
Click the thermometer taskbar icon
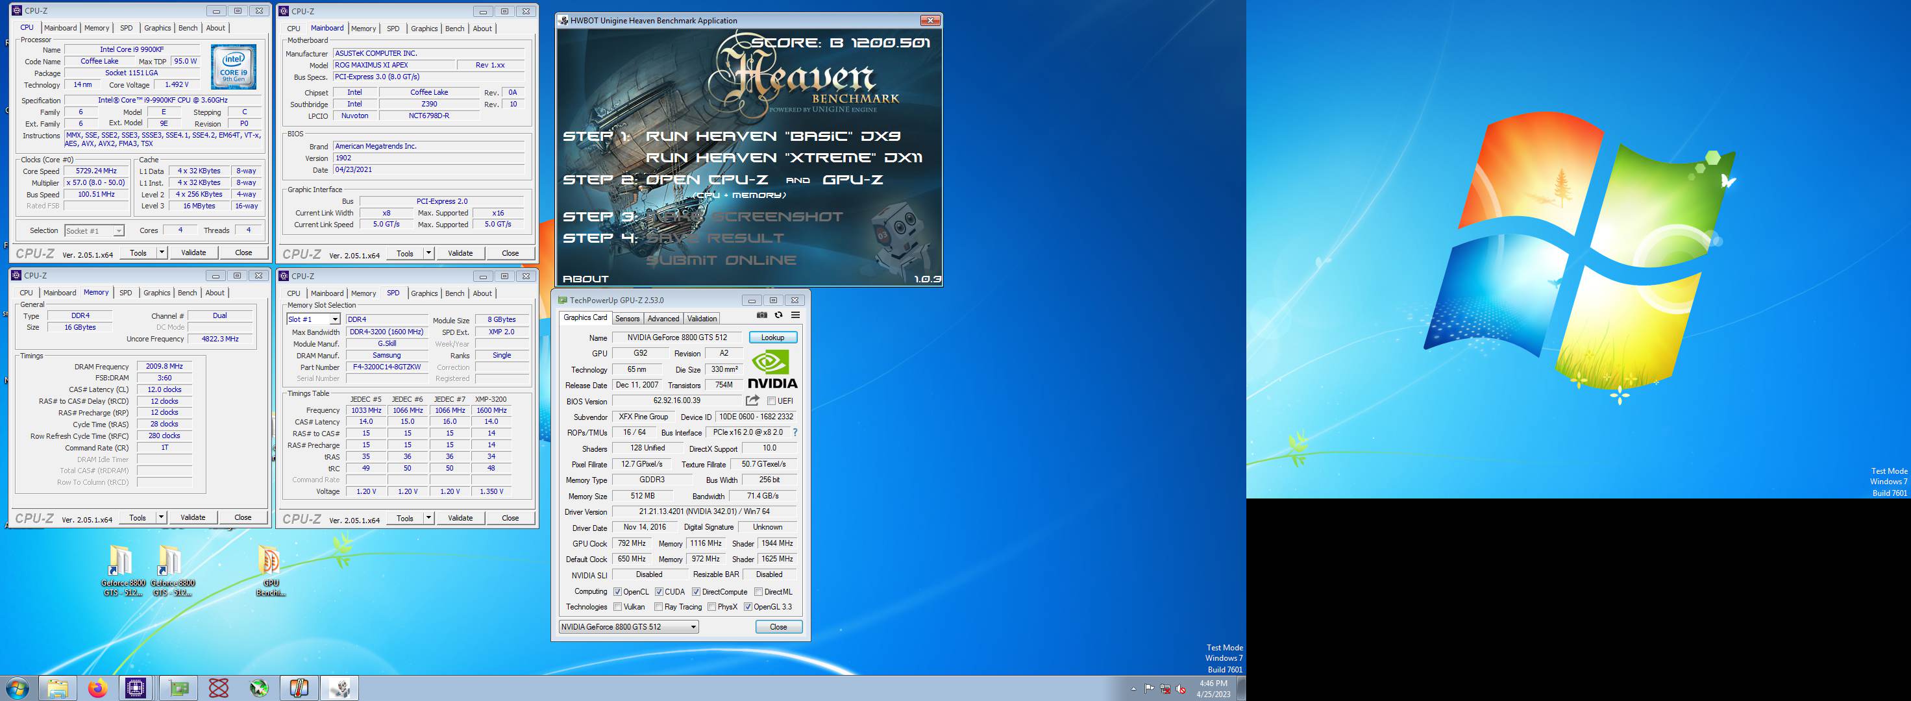pos(299,689)
